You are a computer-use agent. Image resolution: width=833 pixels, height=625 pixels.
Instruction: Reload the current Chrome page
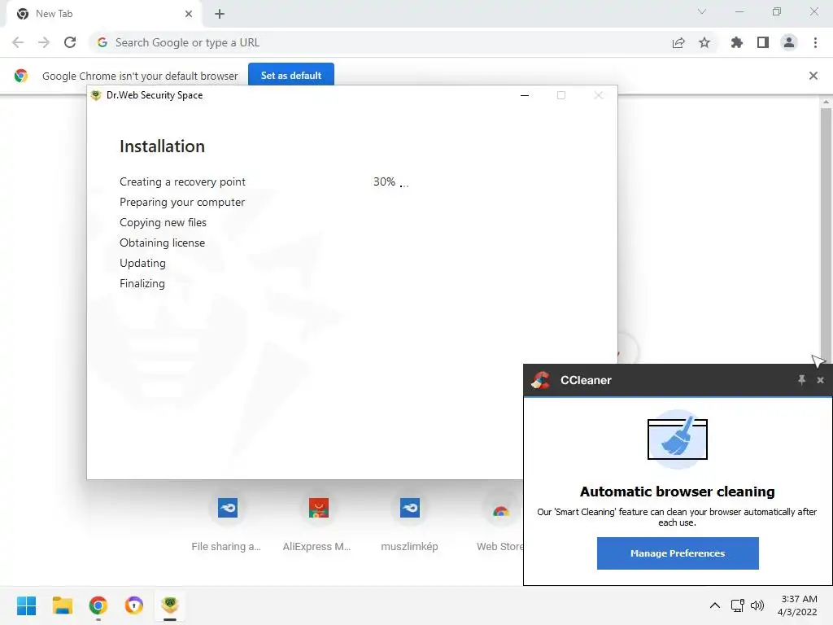click(70, 42)
